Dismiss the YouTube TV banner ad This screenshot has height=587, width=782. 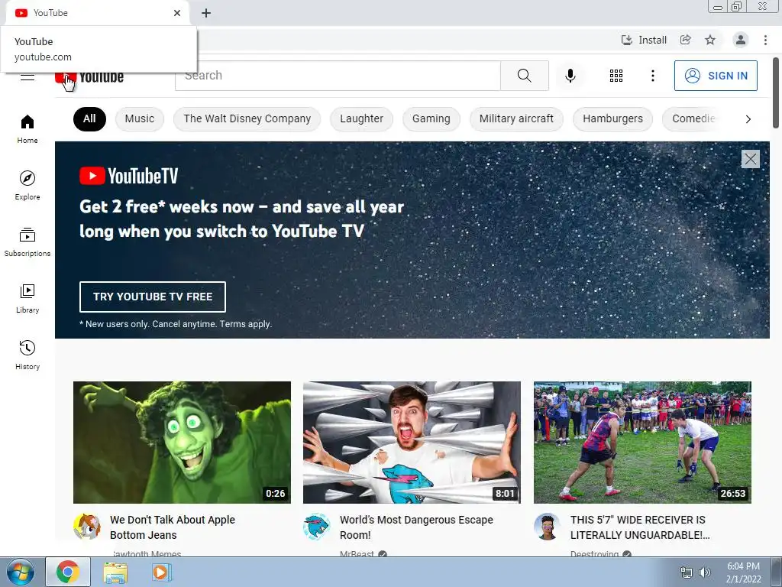click(750, 159)
